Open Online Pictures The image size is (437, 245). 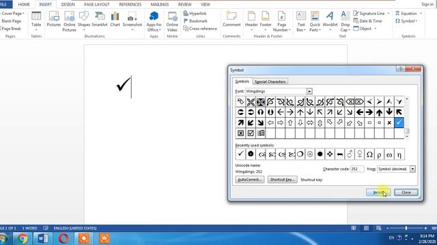tap(69, 21)
